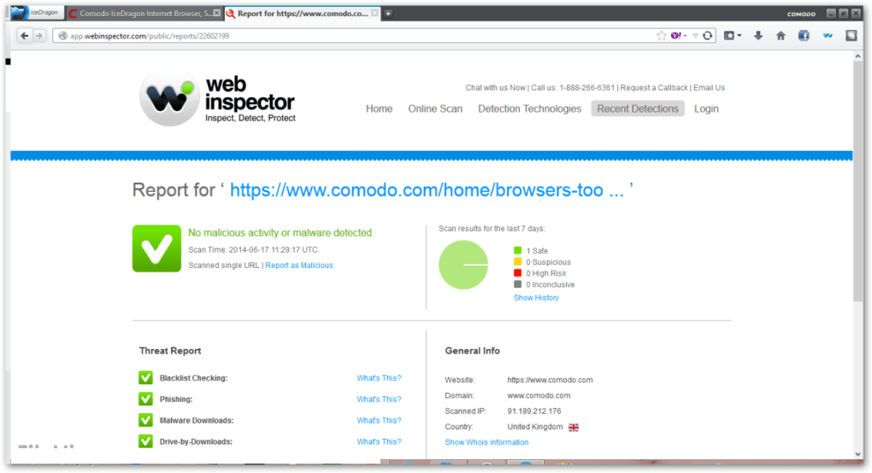
Task: Click the Call us phone number text
Action: pos(573,88)
